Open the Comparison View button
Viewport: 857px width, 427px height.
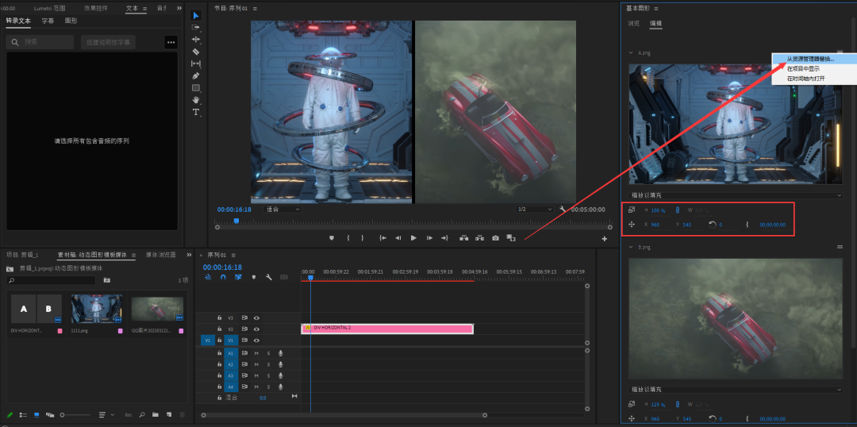click(x=510, y=238)
